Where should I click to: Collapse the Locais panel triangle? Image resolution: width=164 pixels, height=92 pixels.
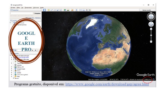pos(11,20)
